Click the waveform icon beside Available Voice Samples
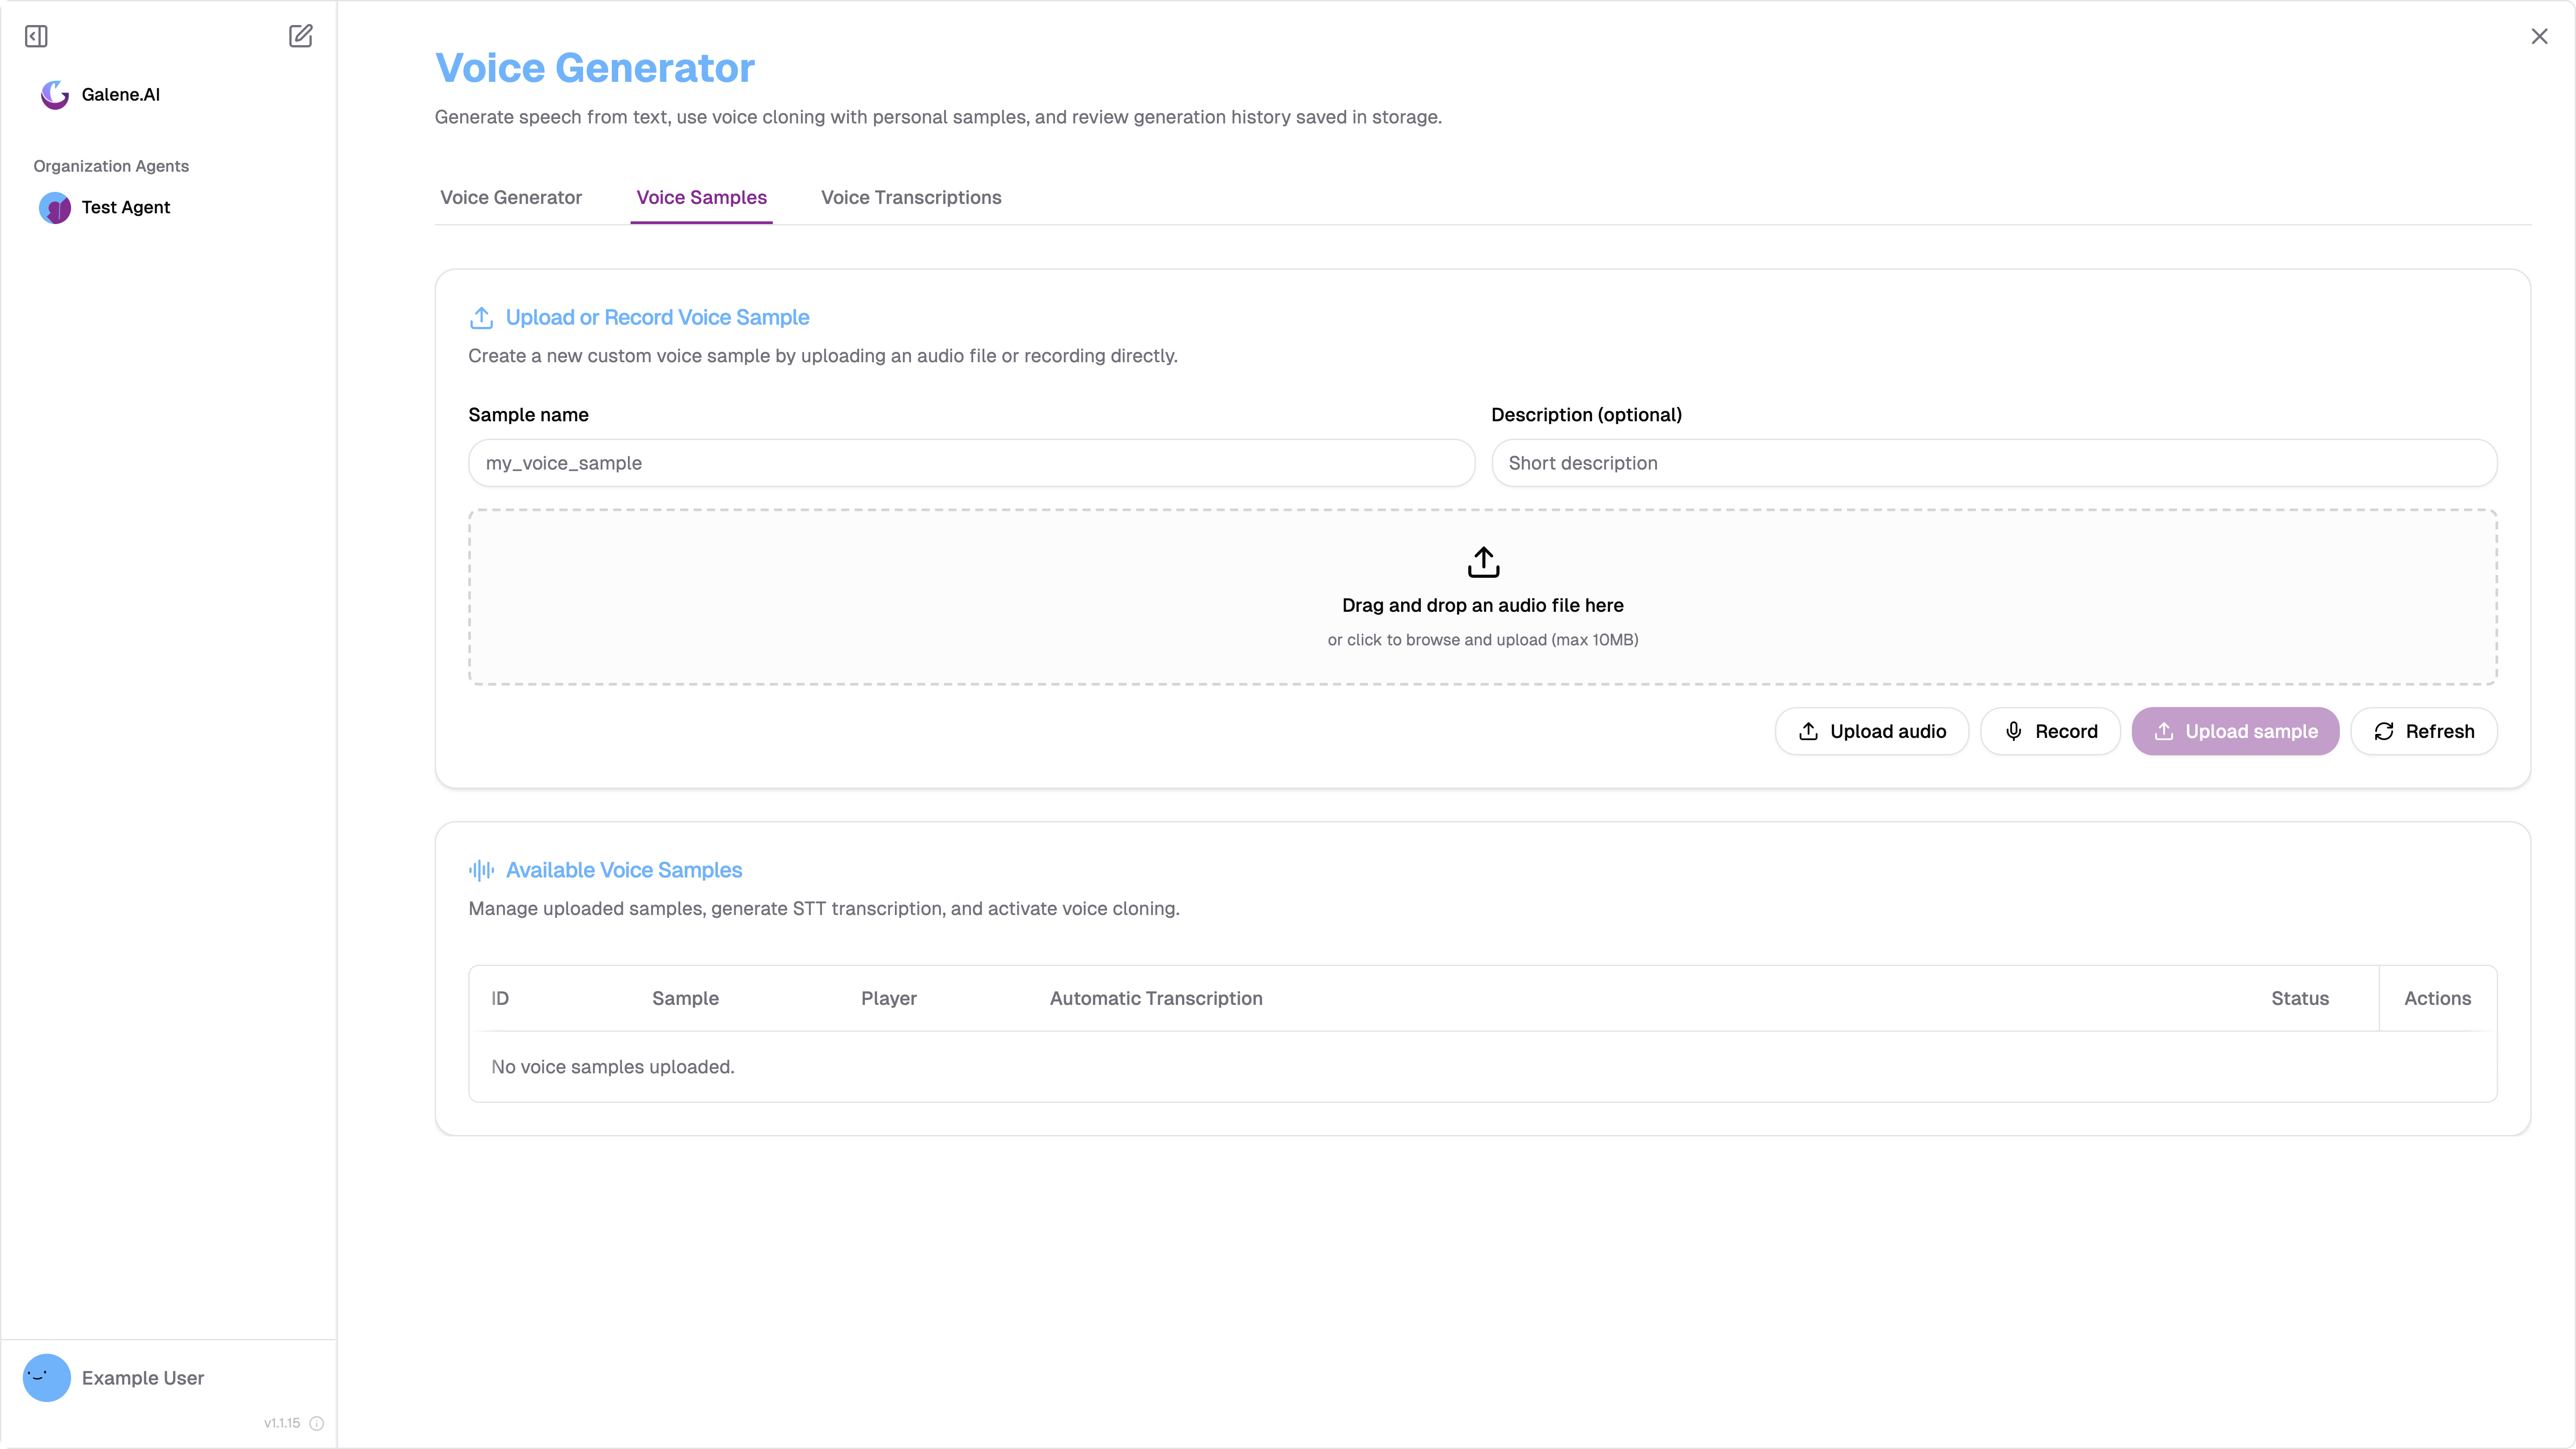Viewport: 2576px width, 1449px height. (481, 870)
